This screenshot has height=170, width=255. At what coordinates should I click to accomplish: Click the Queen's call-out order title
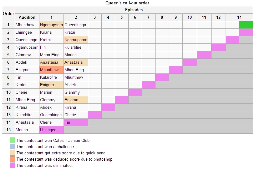(x=127, y=3)
